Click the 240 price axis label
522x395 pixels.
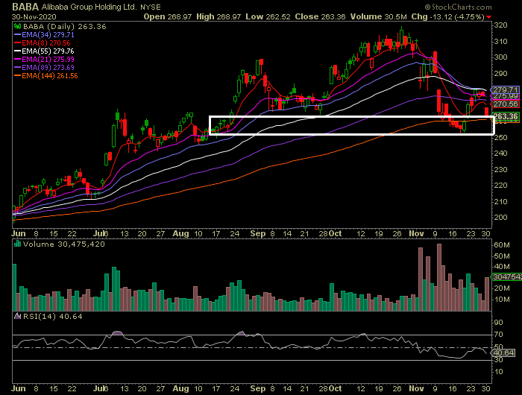click(500, 154)
